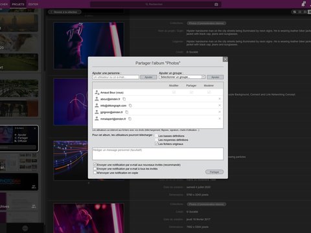Select the Arnaud Bour (vous) row
This screenshot has width=311, height=233.
click(158, 93)
